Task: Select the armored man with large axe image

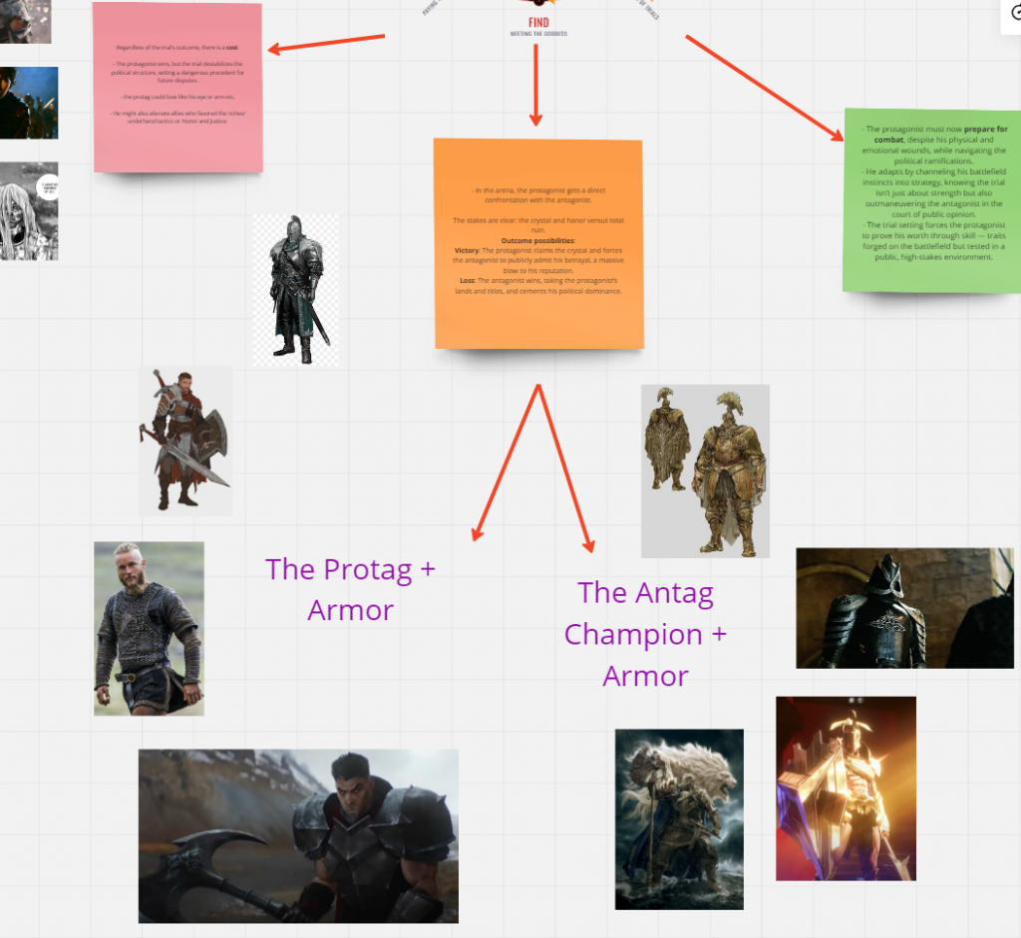Action: (298, 836)
